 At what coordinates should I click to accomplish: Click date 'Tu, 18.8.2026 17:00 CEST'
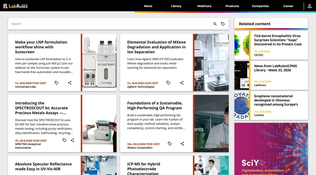(31, 83)
